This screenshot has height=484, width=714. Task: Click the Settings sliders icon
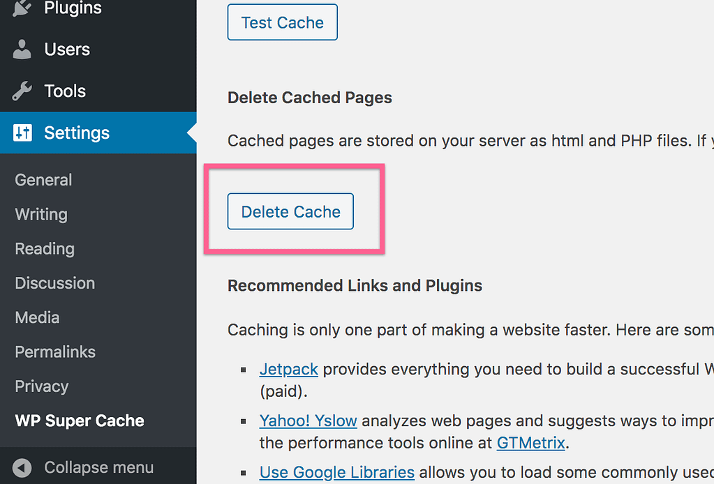(x=22, y=133)
